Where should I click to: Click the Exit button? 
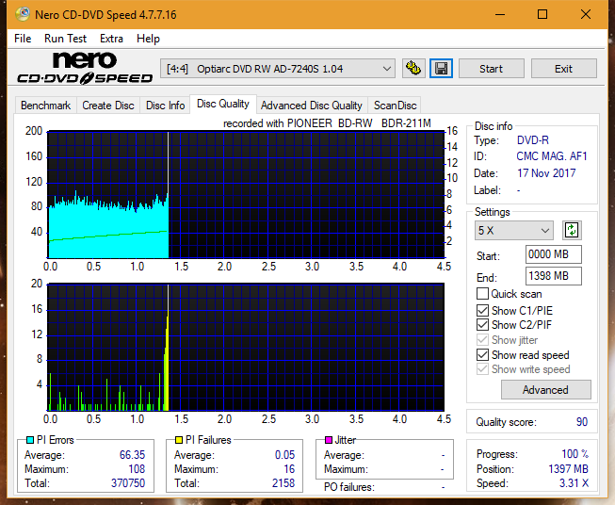click(x=563, y=69)
